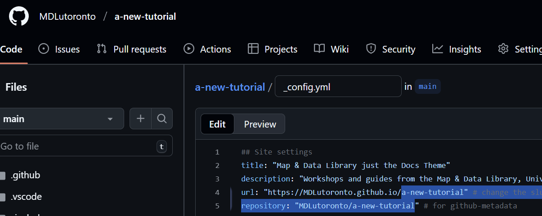Go to the Actions tab
542x216 pixels.
click(207, 49)
